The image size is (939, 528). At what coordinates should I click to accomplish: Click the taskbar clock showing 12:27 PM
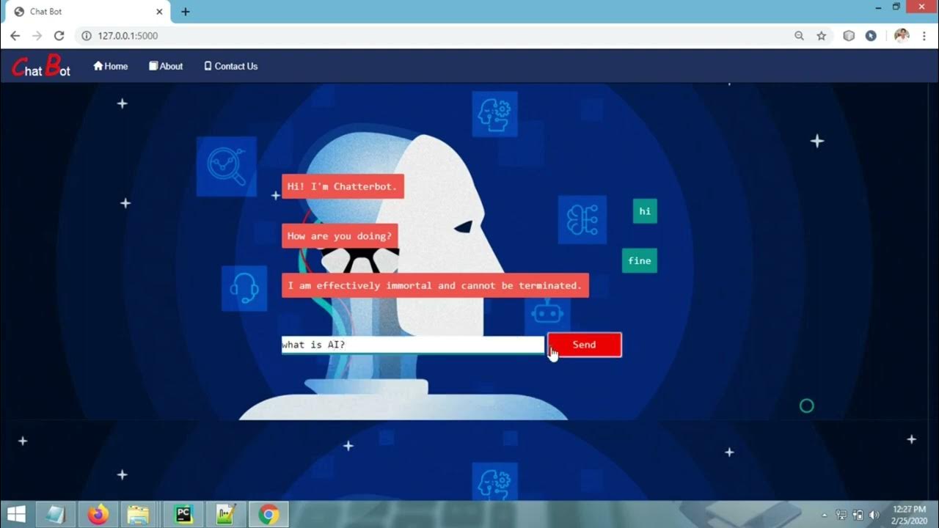tap(909, 515)
